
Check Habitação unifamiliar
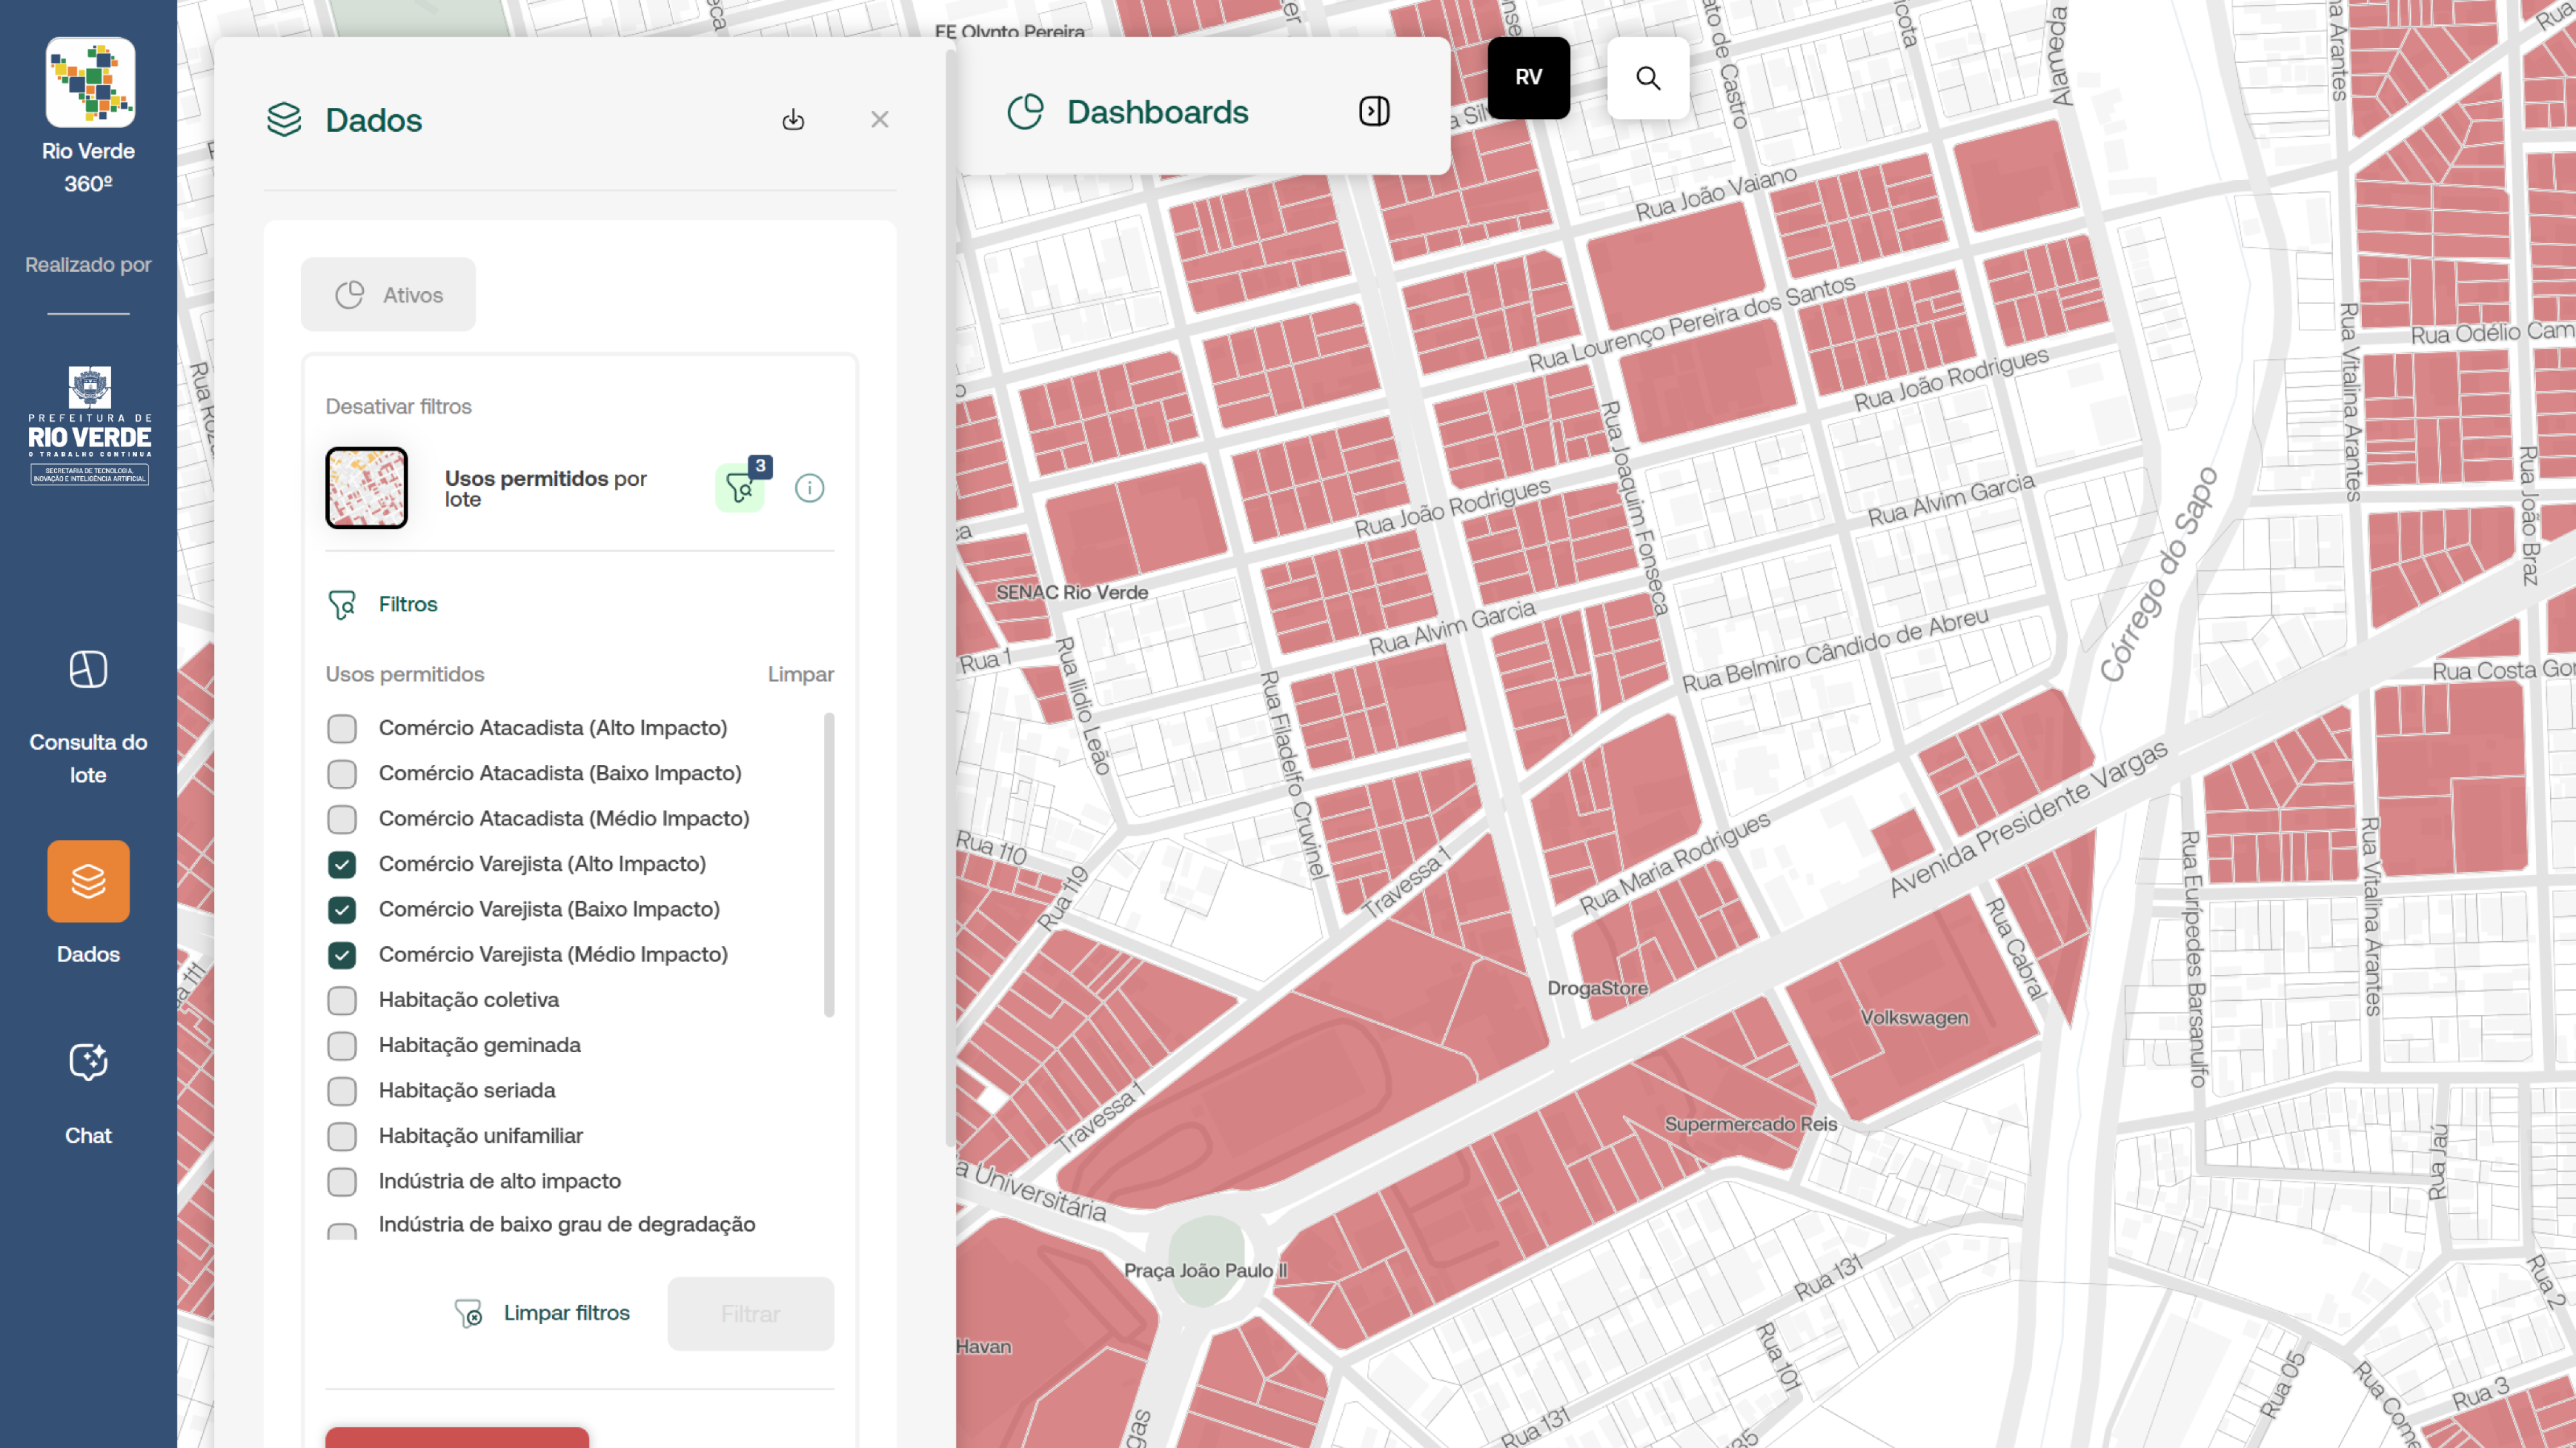342,1136
